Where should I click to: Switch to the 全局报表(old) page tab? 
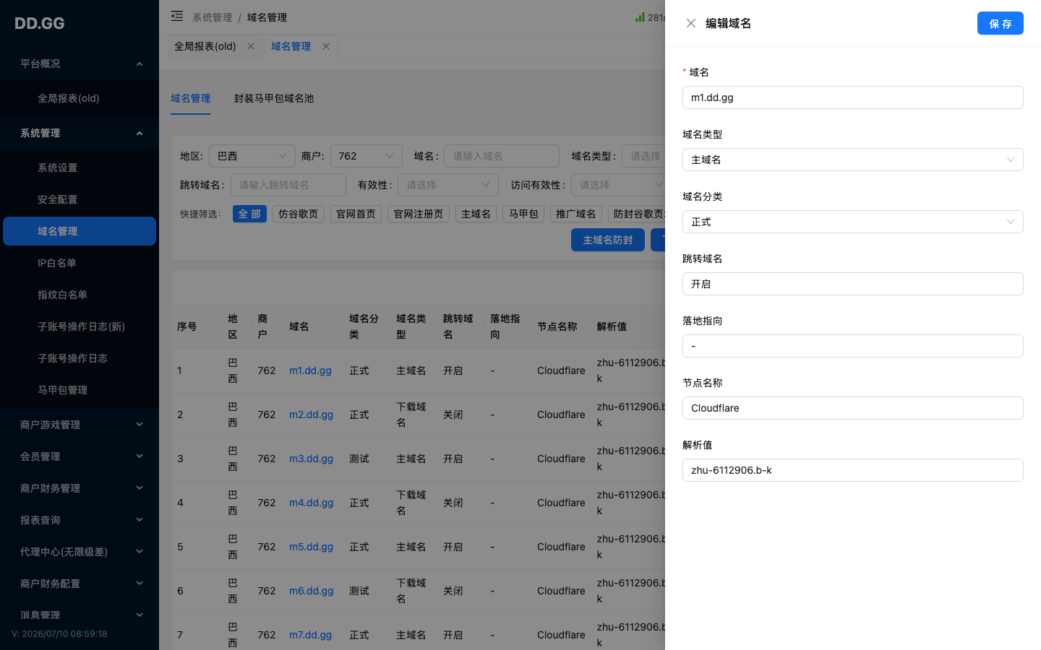click(205, 46)
